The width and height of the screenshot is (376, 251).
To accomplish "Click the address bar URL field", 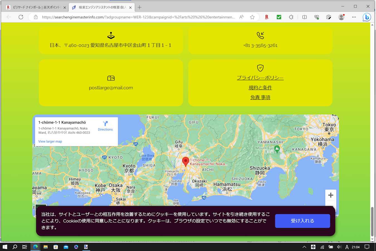I will point(138,17).
